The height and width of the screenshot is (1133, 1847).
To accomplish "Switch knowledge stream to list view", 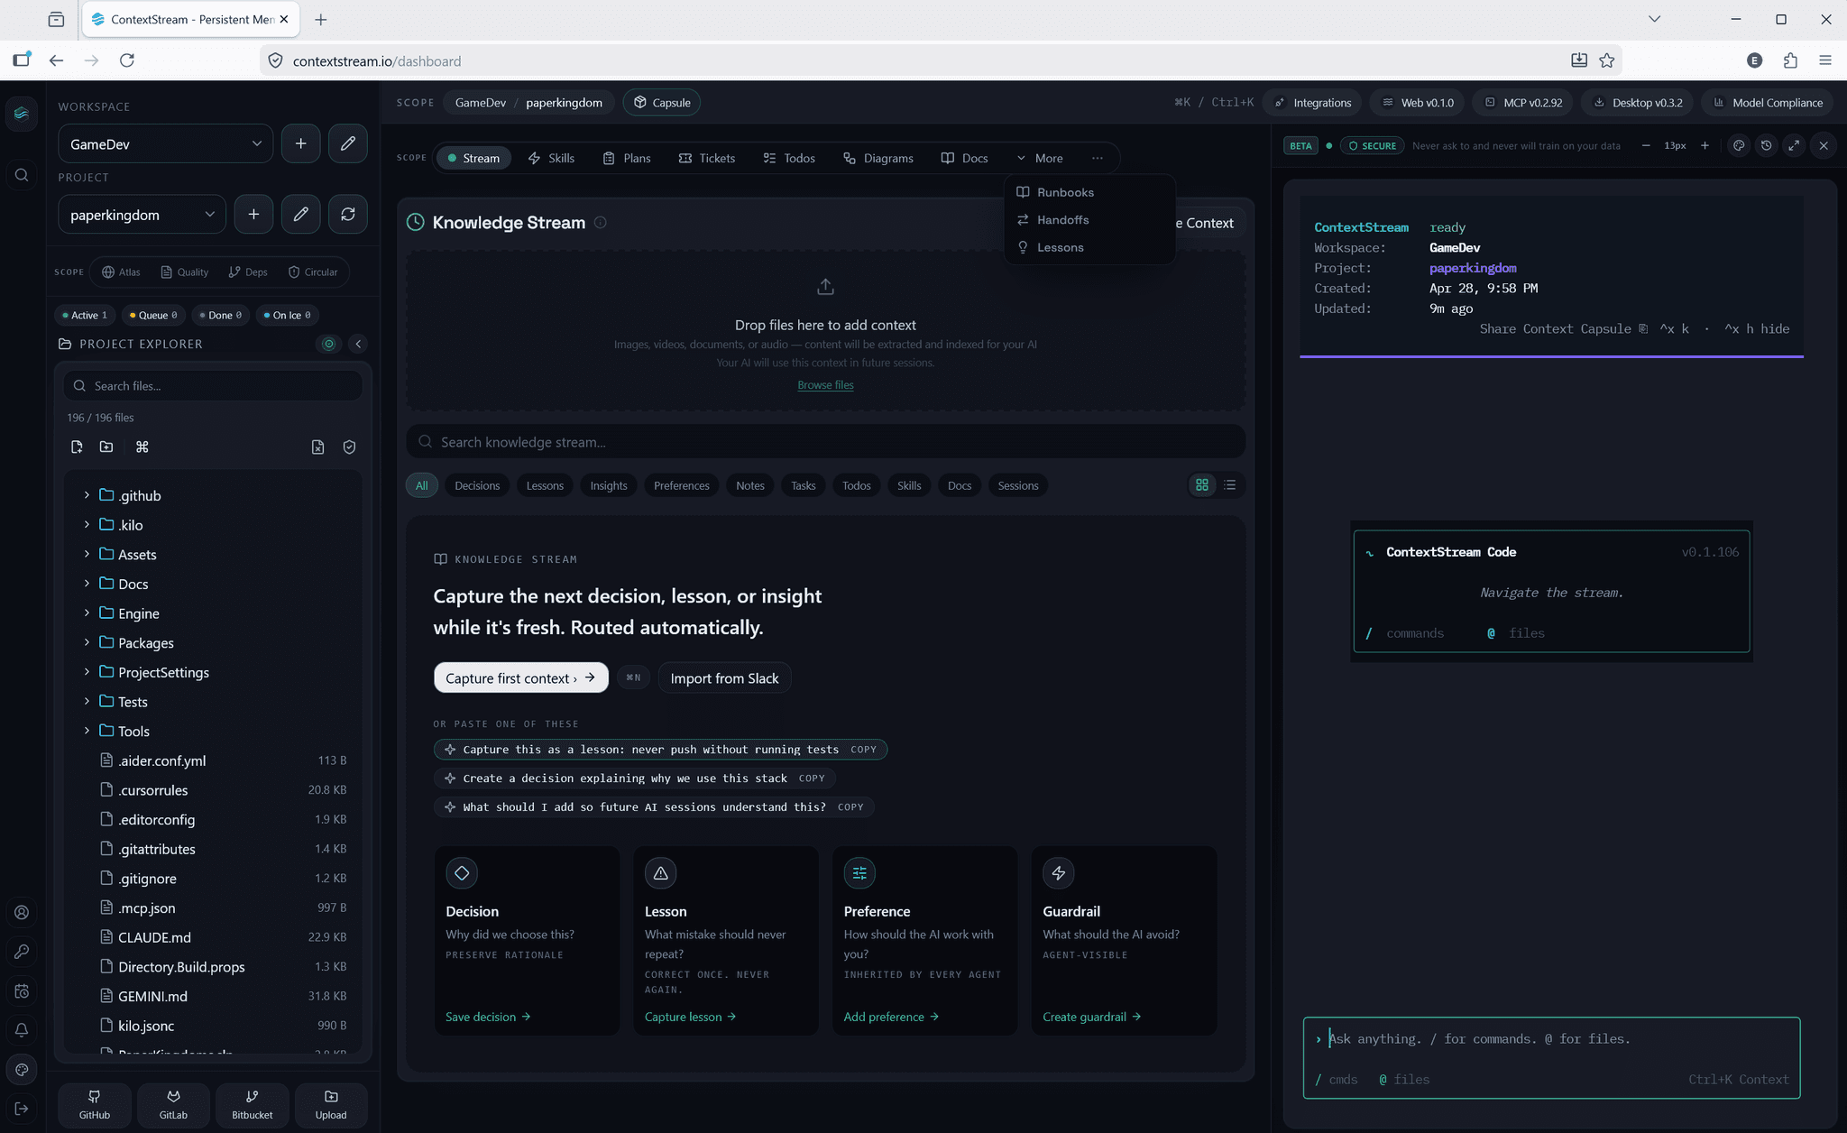I will pos(1229,485).
